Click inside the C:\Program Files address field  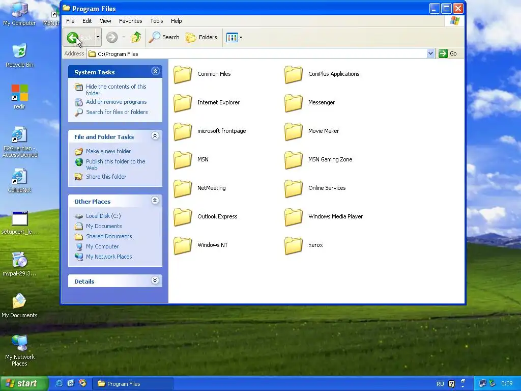point(256,54)
